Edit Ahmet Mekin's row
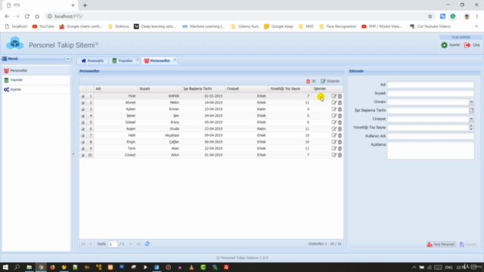Screen dimensions: 484x272 pos(334,103)
